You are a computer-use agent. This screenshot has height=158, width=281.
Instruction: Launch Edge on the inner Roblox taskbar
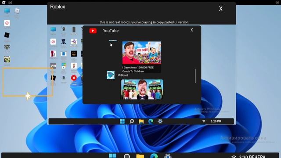(151, 121)
